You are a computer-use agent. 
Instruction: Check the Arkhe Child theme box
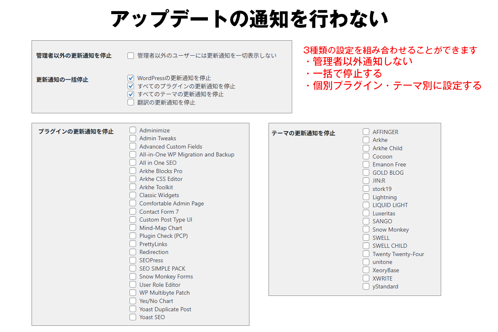pyautogui.click(x=366, y=148)
